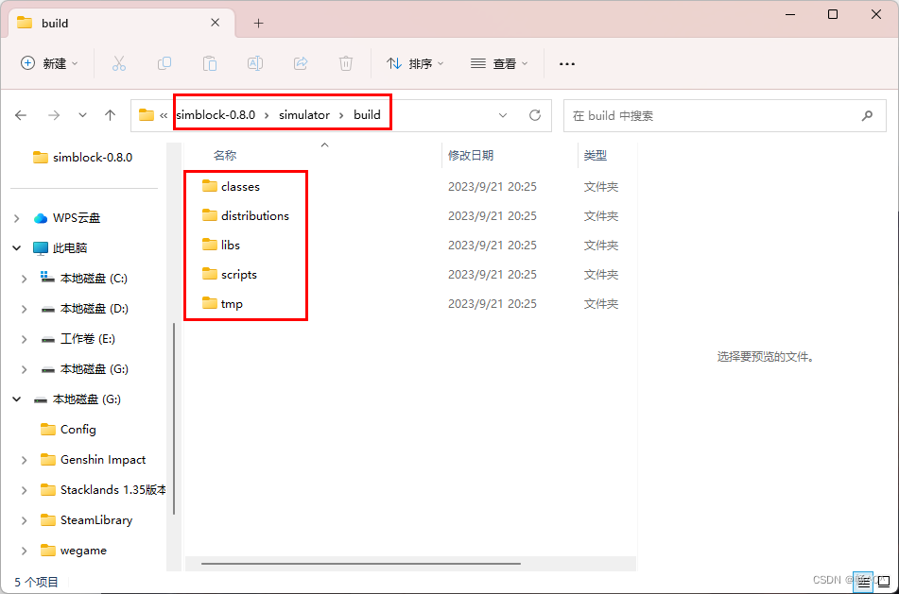Navigate to simulator via the breadcrumb link
Screen dimensions: 899x594
[x=304, y=114]
